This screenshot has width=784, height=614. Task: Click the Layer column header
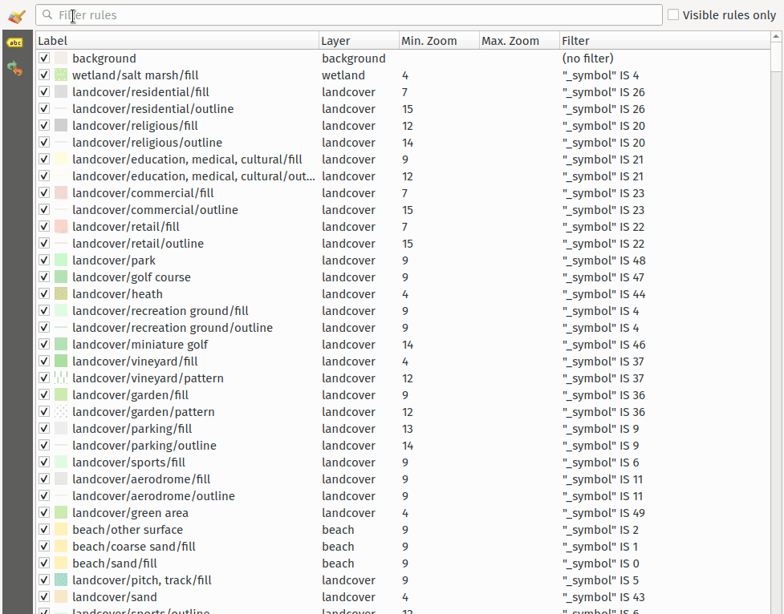pos(358,41)
